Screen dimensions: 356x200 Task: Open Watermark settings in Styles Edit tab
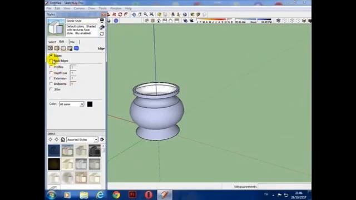point(70,48)
